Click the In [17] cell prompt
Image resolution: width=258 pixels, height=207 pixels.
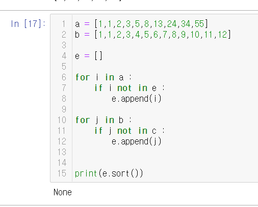(x=28, y=24)
